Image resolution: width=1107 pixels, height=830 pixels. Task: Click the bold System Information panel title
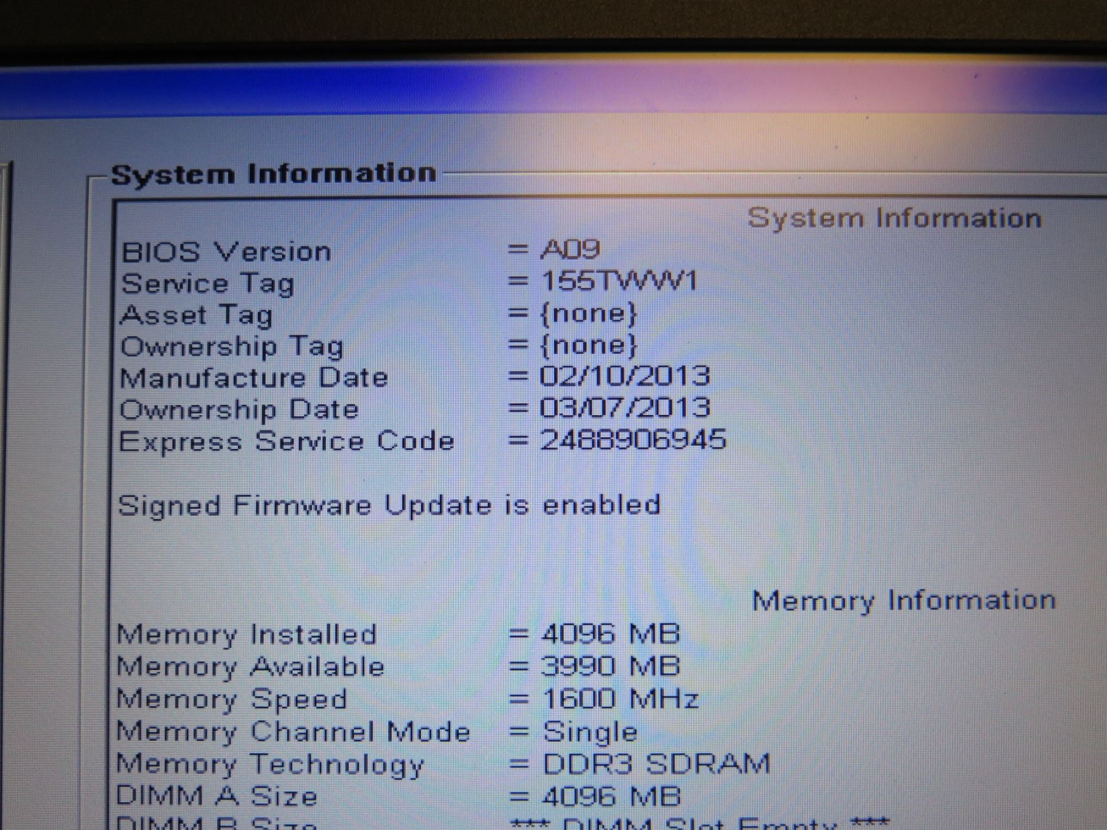(274, 174)
